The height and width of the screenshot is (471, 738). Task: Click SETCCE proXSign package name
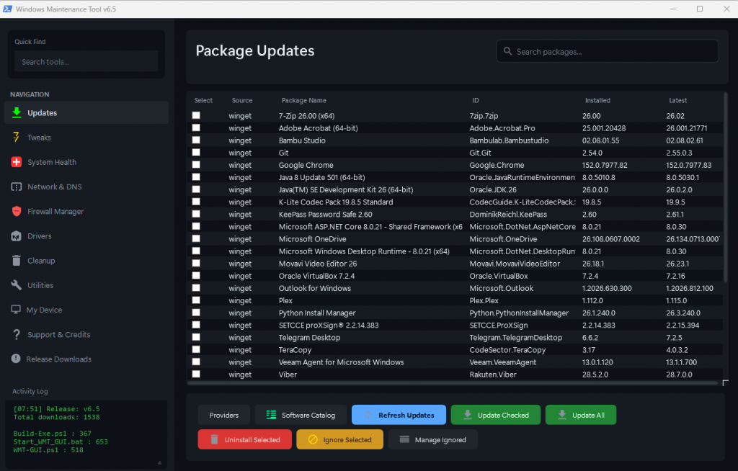pos(329,325)
